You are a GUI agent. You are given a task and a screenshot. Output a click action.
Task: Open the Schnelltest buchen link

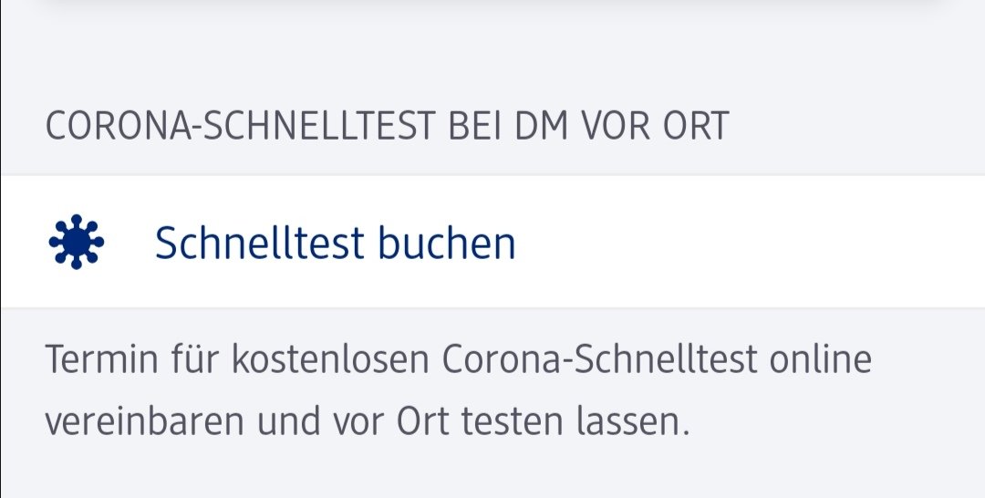coord(335,243)
